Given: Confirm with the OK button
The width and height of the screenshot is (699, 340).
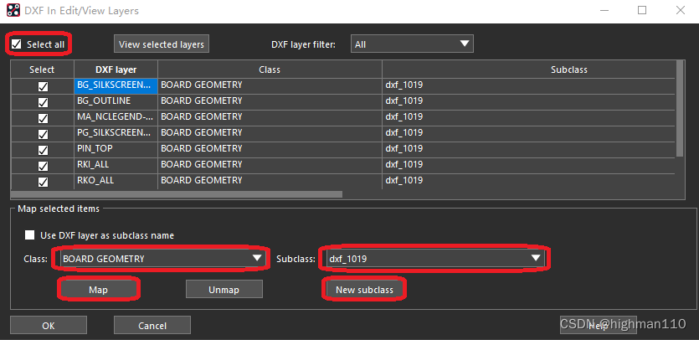Looking at the screenshot, I should click(x=48, y=325).
